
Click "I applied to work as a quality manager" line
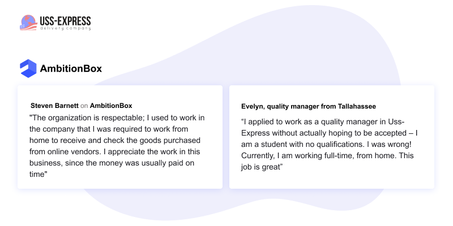click(323, 122)
